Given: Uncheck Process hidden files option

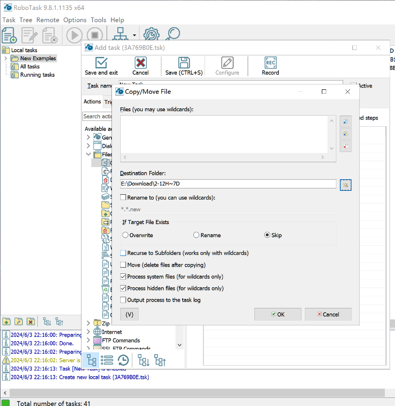Looking at the screenshot, I should coord(124,288).
